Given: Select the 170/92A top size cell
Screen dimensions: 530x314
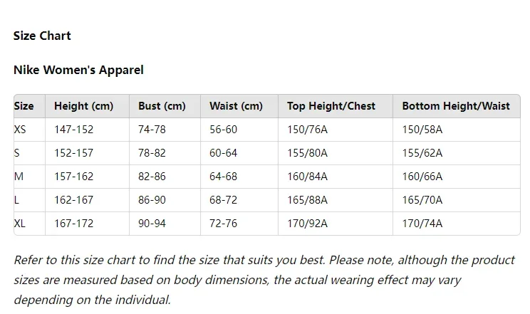Looking at the screenshot, I should [307, 224].
